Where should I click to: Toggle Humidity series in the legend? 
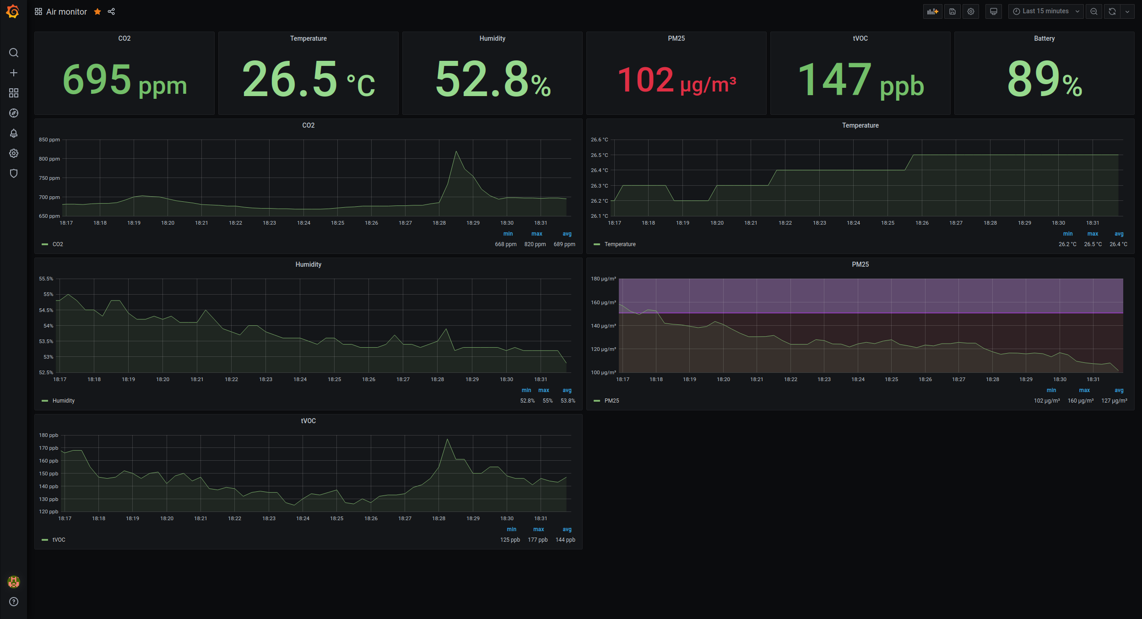tap(63, 401)
